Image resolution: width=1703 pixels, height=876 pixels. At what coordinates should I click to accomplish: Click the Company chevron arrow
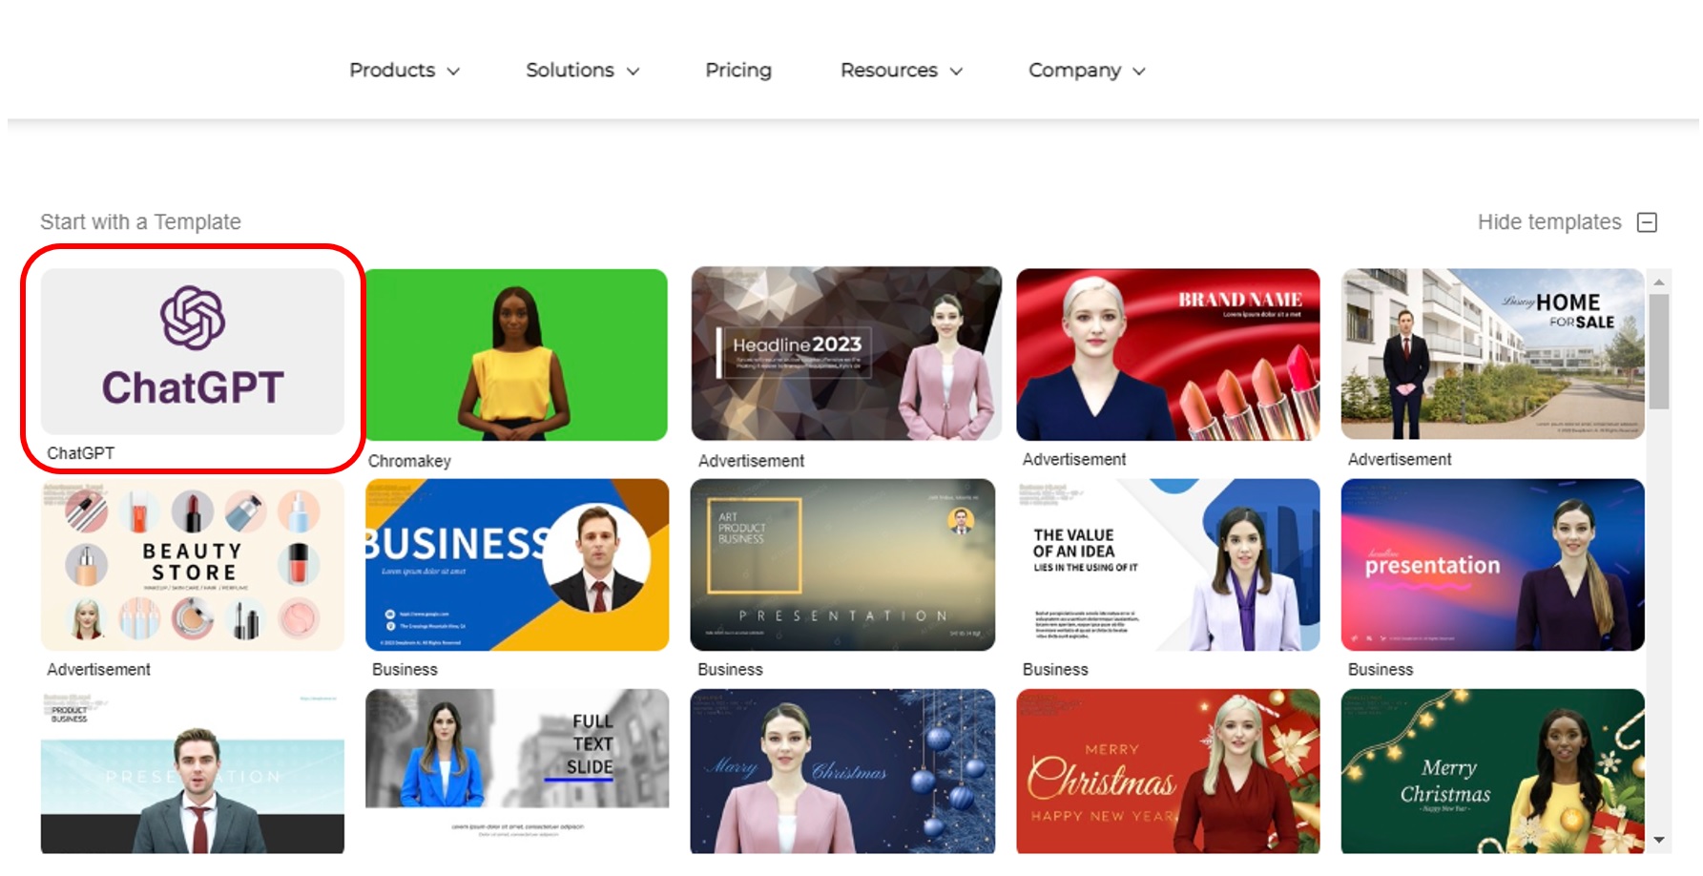[x=1138, y=72]
